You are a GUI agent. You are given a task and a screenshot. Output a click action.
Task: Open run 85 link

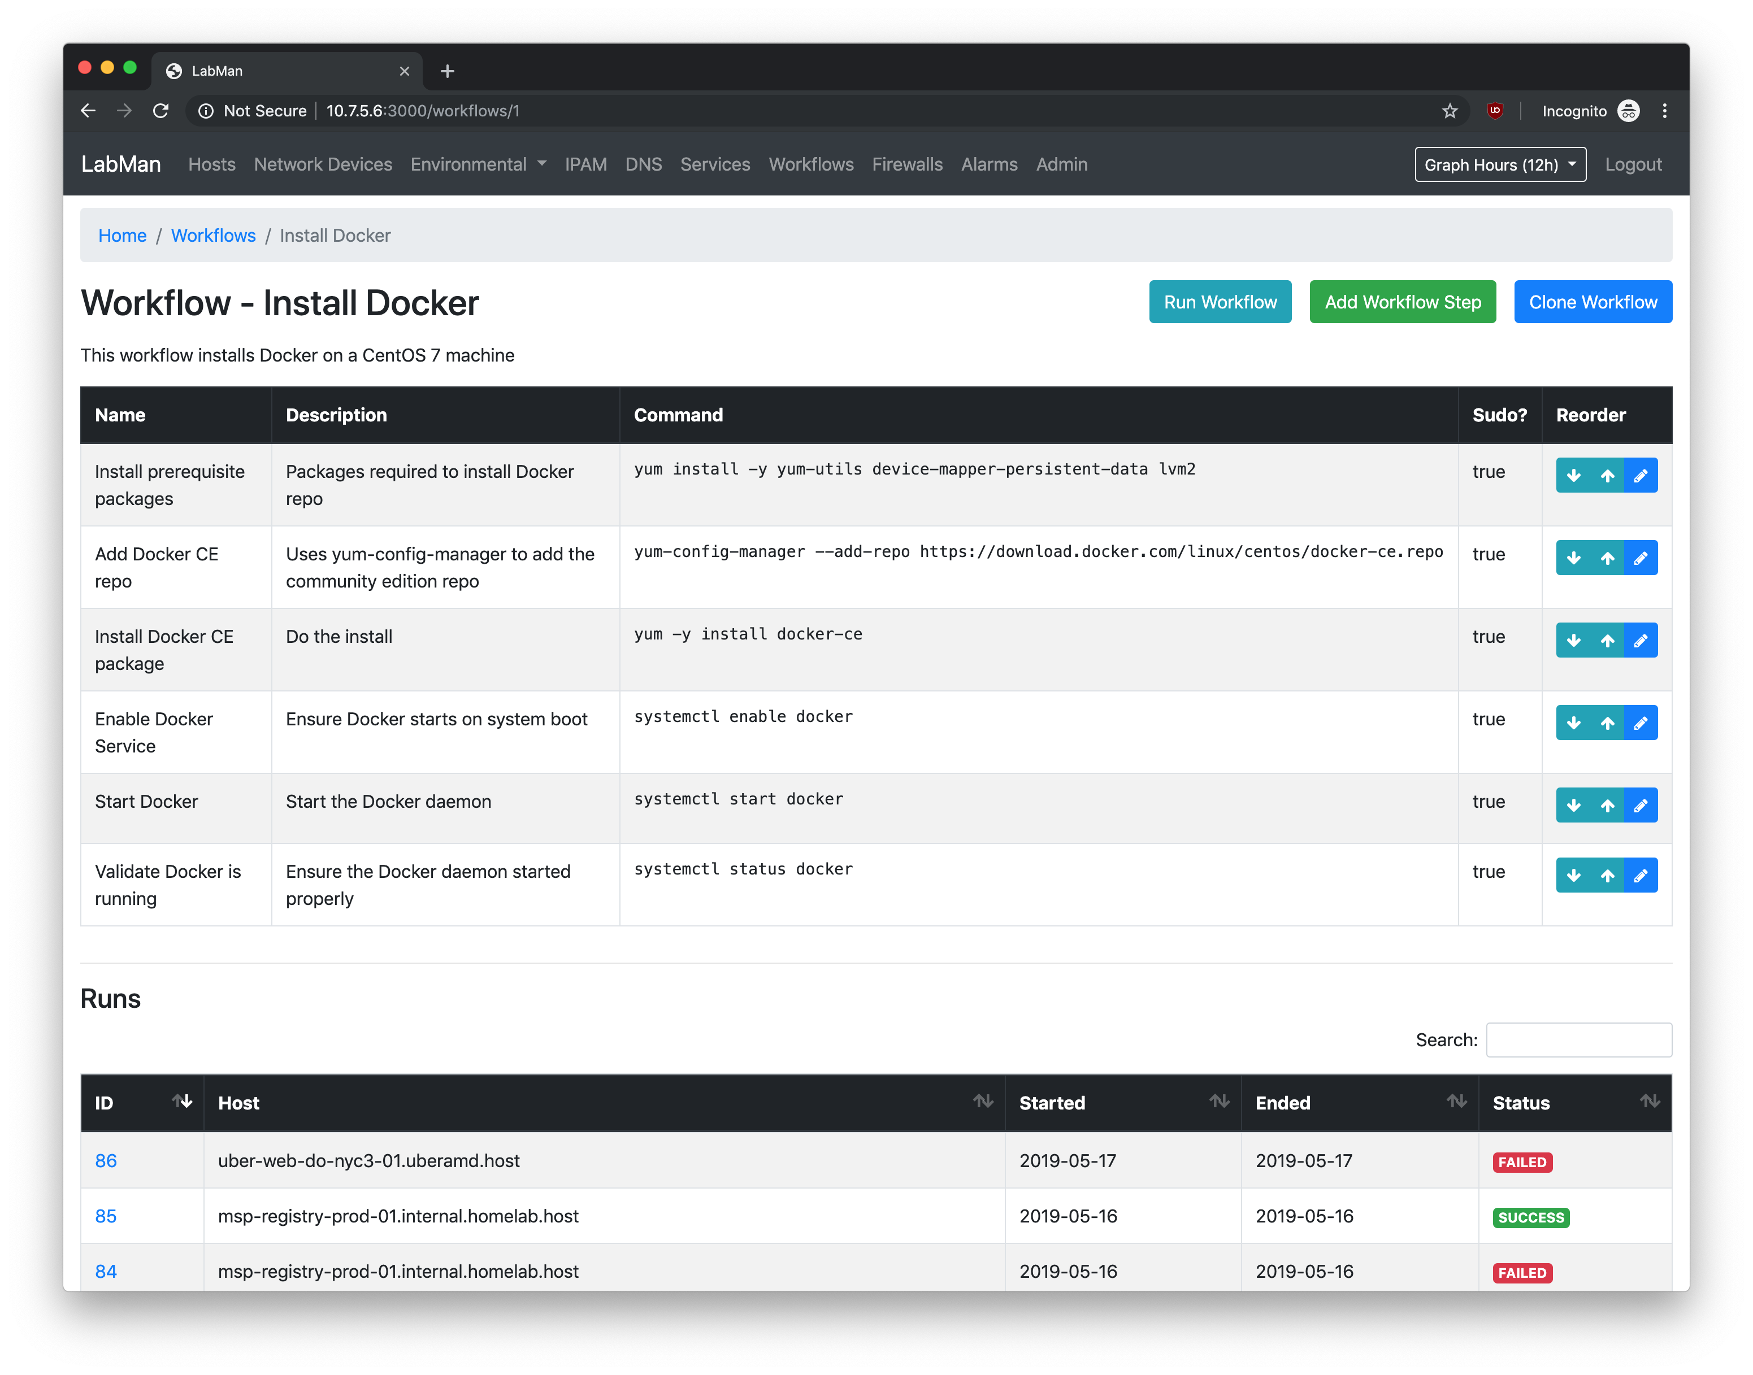point(106,1216)
